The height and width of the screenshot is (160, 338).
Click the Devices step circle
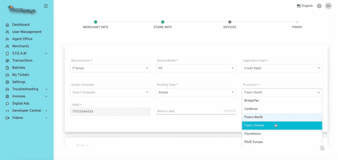(230, 22)
